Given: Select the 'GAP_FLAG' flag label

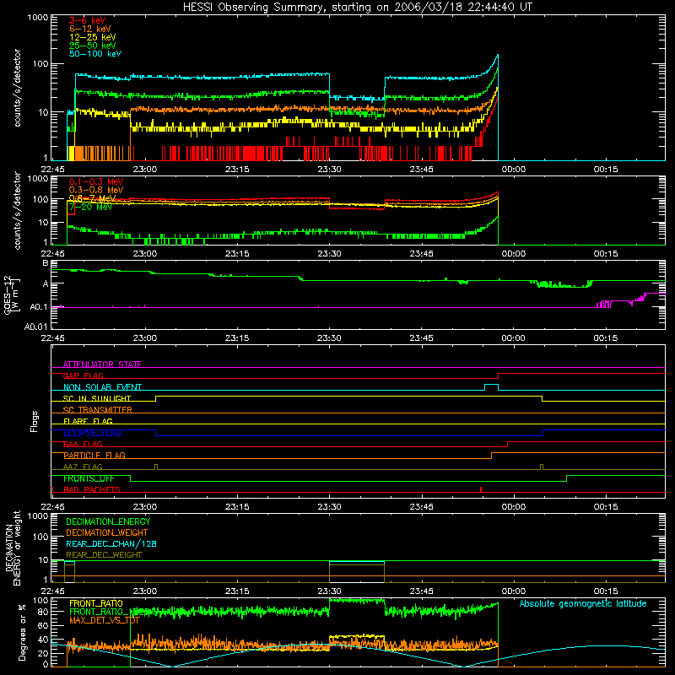Looking at the screenshot, I should coord(84,375).
